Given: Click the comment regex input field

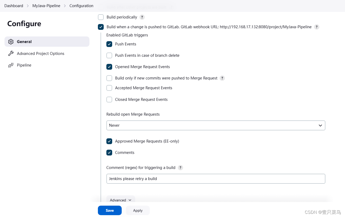Looking at the screenshot, I should (216, 179).
